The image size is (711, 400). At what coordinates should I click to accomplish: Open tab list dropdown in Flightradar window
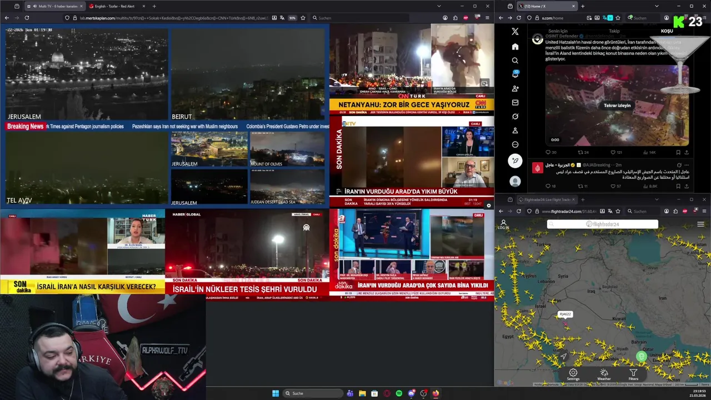[x=657, y=199]
